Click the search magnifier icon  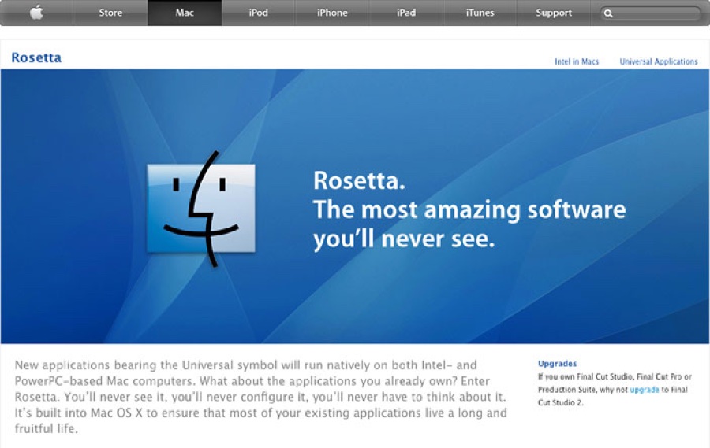[x=608, y=13]
